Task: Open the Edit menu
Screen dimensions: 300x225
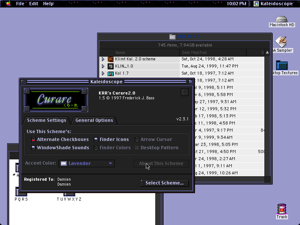Action: 34,4
